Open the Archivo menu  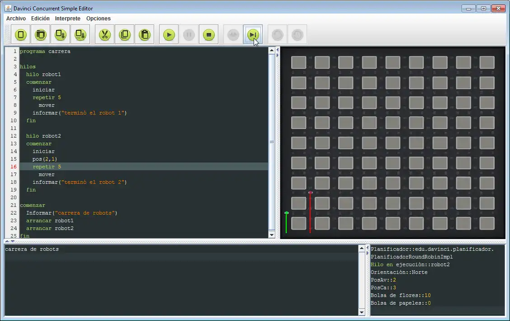click(x=16, y=19)
